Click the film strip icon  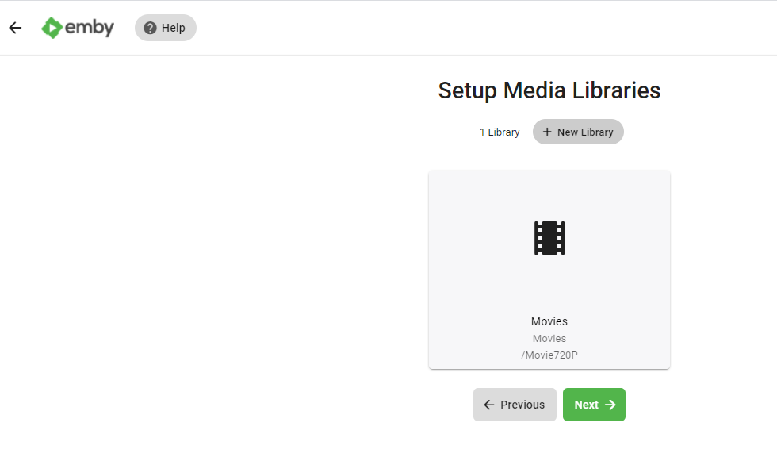click(549, 238)
